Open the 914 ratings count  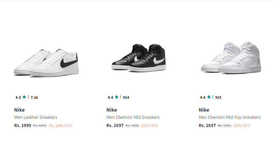(126, 97)
